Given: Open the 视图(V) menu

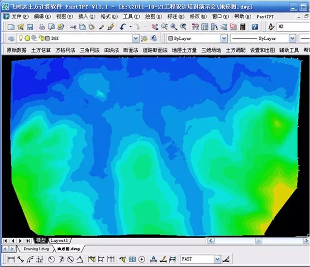Looking at the screenshot, I should pyautogui.click(x=65, y=17).
